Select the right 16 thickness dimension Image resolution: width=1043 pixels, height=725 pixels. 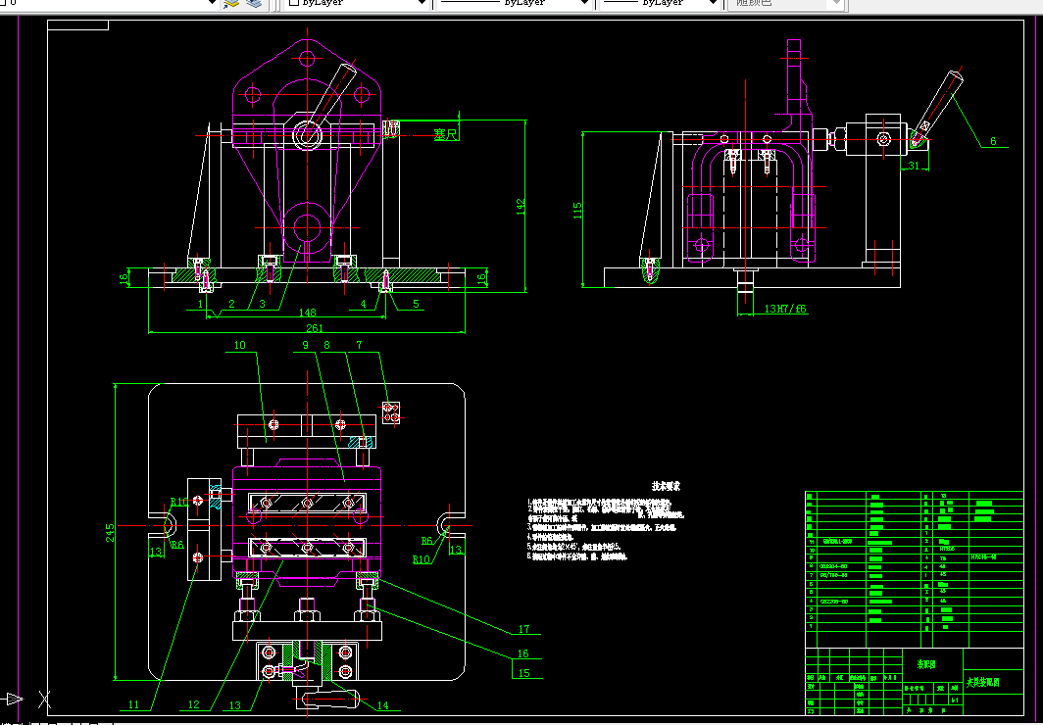pos(482,279)
